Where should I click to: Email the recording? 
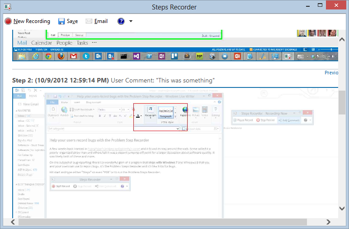click(96, 21)
